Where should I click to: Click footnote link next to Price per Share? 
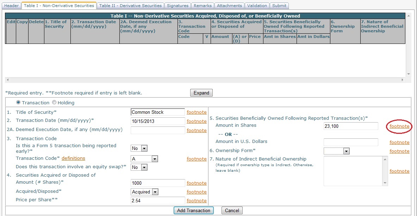pos(197,201)
